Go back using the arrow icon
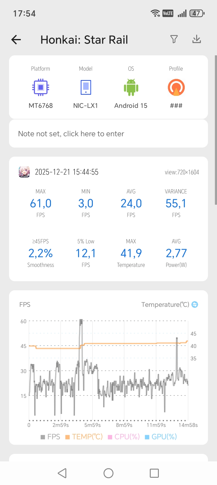 (16, 40)
